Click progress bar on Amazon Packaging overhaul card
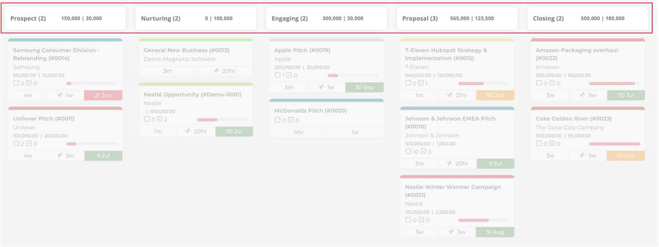This screenshot has height=247, width=659. [614, 83]
